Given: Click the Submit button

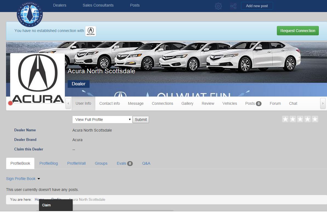Looking at the screenshot, I should (141, 120).
